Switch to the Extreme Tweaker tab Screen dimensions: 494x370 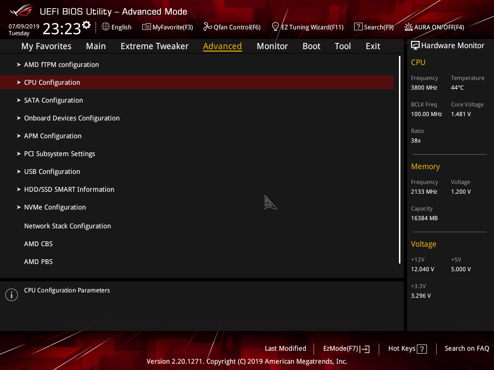pos(154,46)
